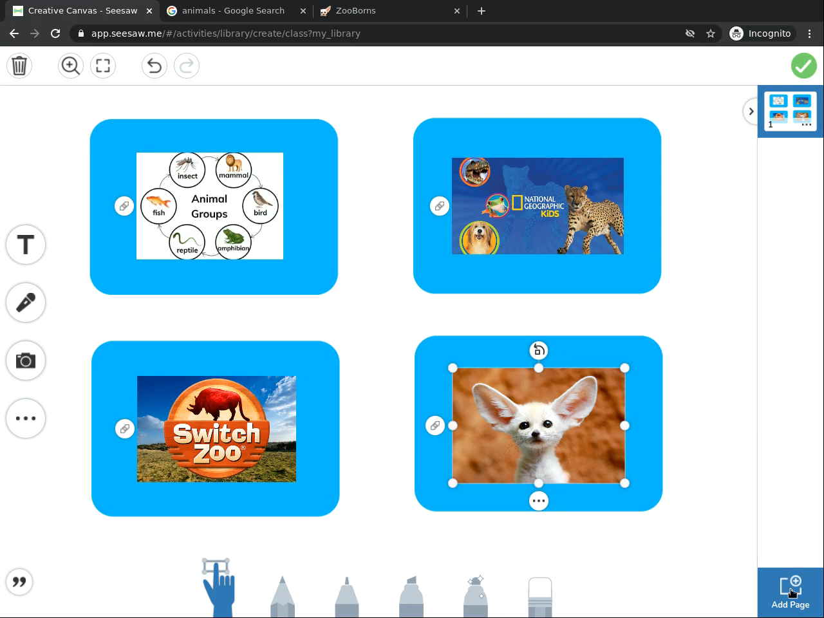Screen dimensions: 824x618
Task: Select the highlighter tool
Action: pyautogui.click(x=411, y=597)
